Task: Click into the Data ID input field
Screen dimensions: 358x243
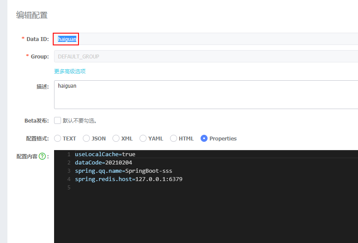Action: point(206,39)
